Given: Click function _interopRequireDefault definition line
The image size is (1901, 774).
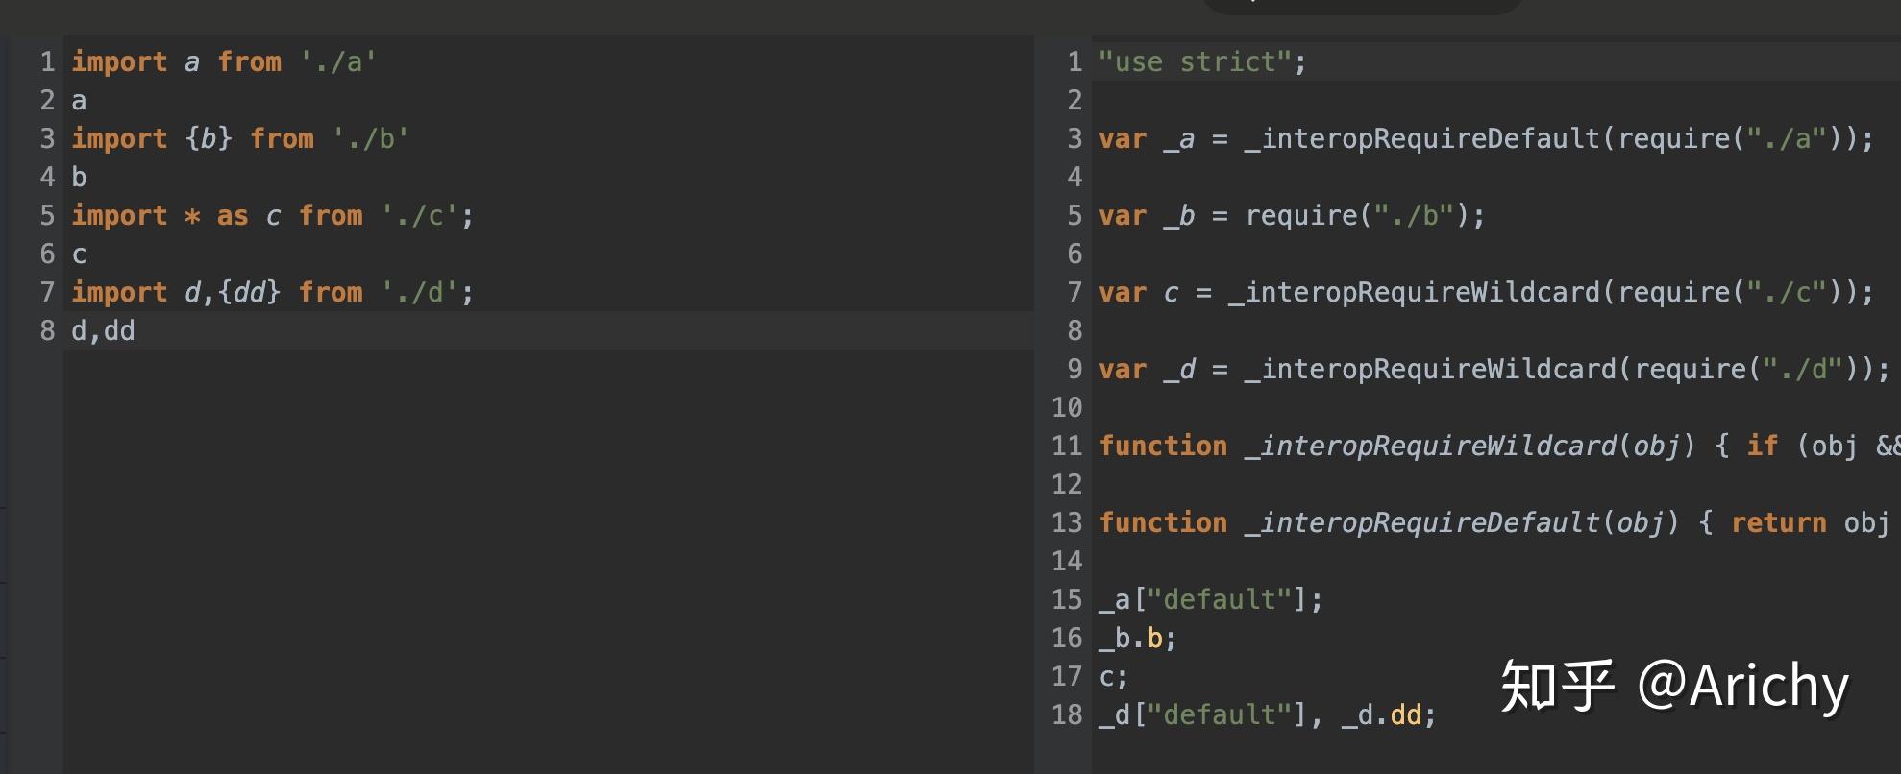Looking at the screenshot, I should pos(1494,522).
